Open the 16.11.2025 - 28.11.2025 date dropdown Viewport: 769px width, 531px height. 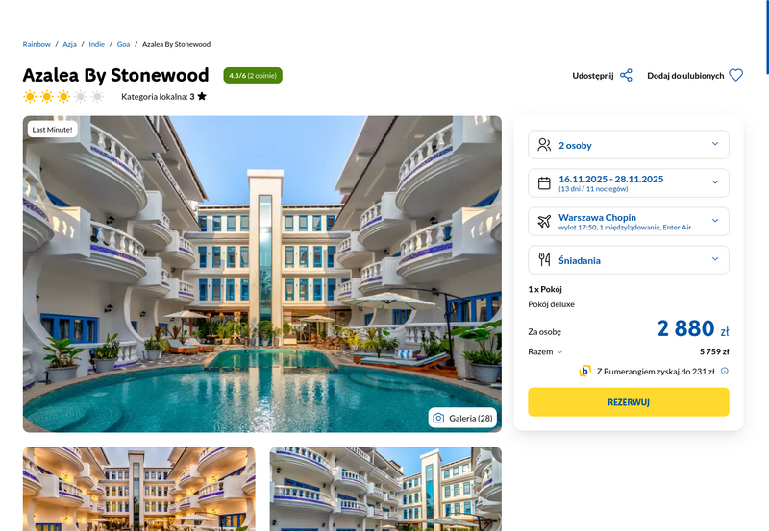click(629, 182)
